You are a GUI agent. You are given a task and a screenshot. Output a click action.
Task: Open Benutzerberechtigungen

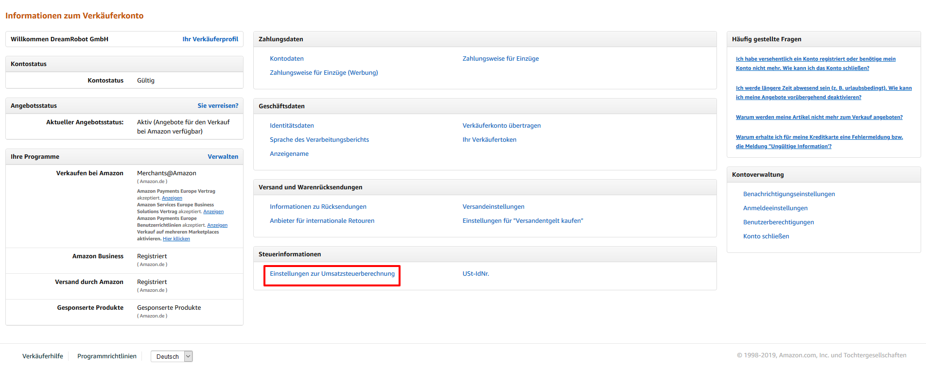click(778, 222)
